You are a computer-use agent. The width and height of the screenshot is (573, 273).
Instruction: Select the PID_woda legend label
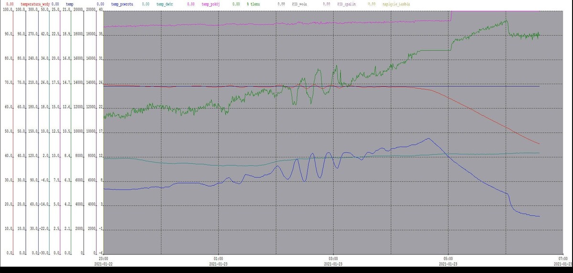coord(300,4)
